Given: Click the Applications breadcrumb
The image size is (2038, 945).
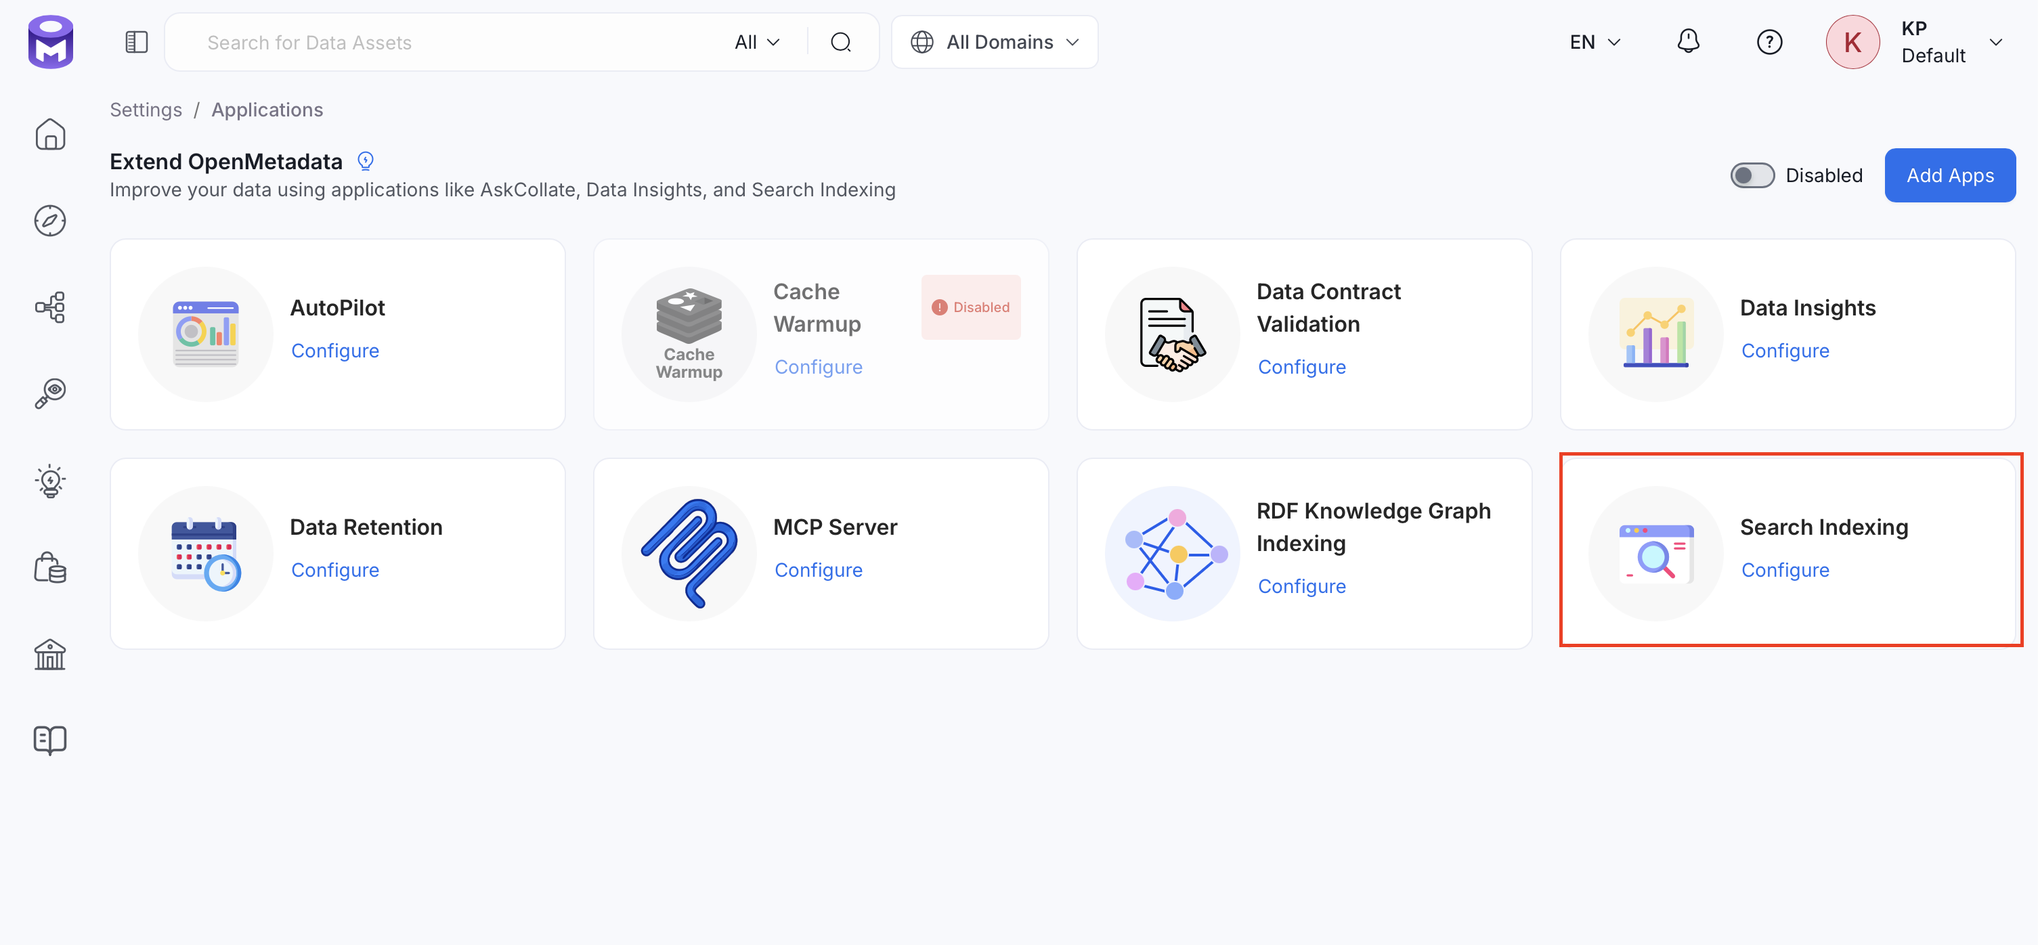Looking at the screenshot, I should point(267,110).
